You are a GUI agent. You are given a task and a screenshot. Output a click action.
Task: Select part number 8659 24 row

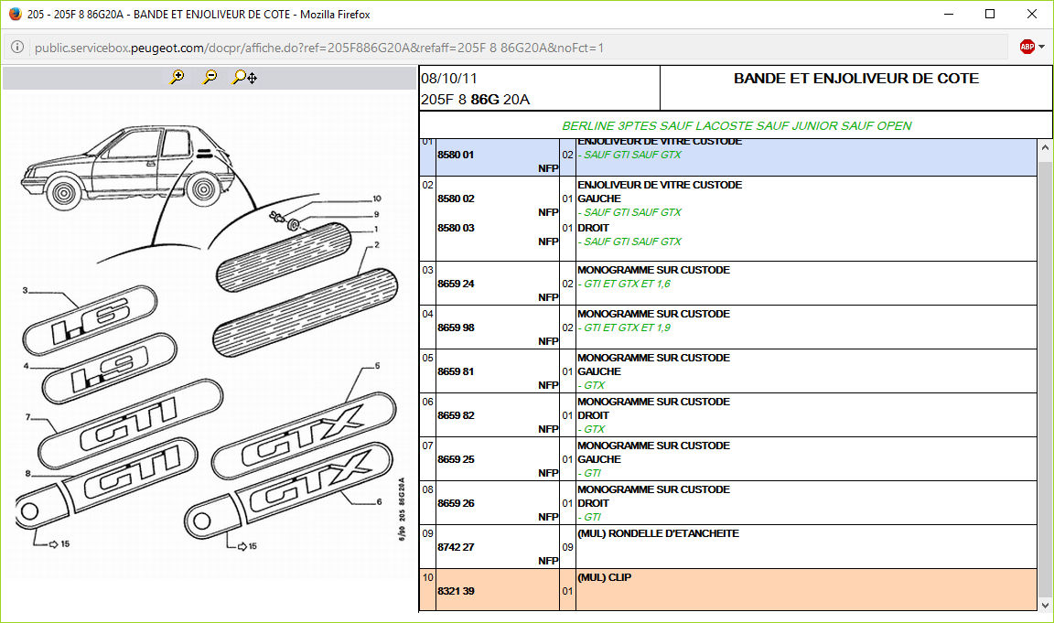[x=456, y=284]
